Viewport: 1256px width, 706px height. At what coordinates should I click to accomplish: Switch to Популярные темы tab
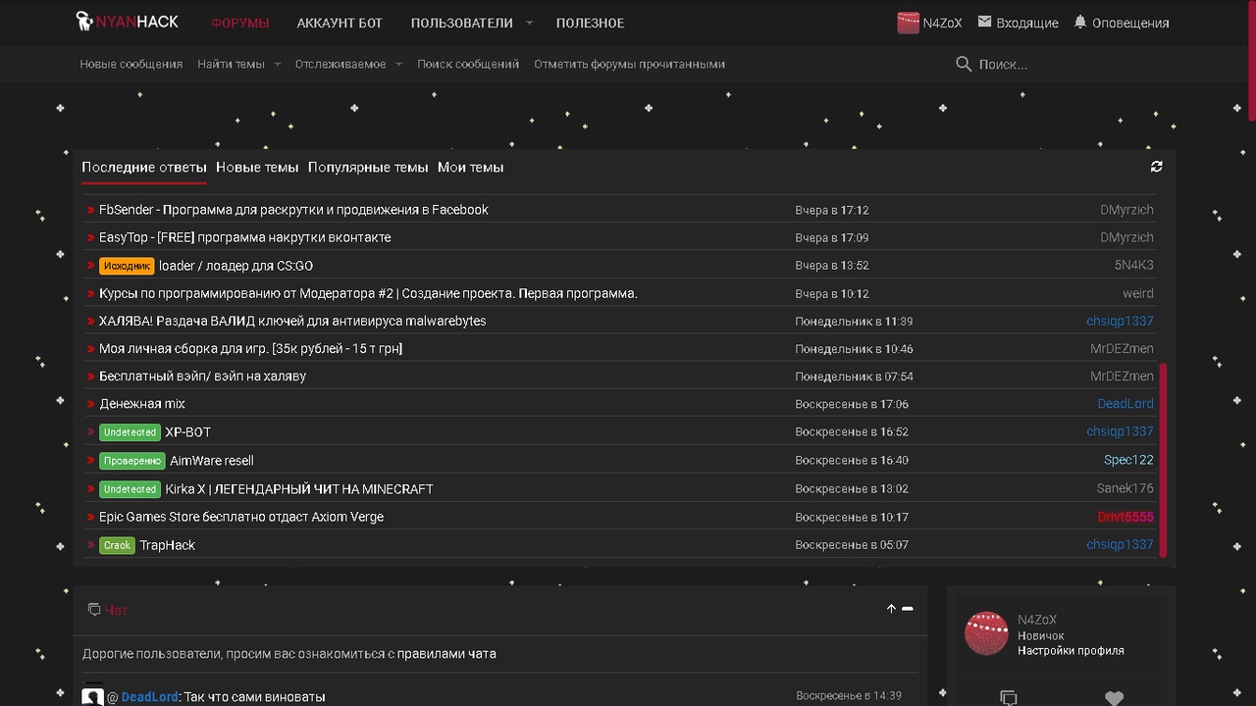[x=368, y=167]
